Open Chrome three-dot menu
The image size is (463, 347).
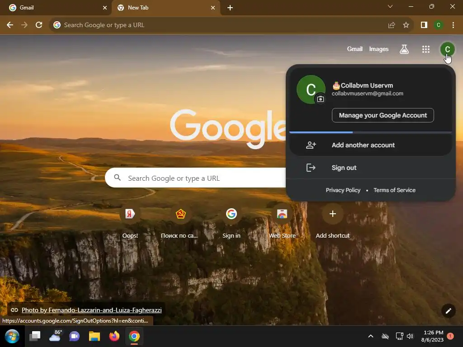[453, 25]
